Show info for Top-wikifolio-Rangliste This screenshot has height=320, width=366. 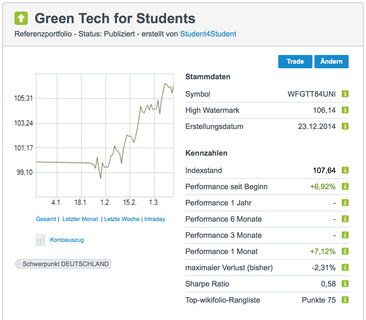coord(345,300)
